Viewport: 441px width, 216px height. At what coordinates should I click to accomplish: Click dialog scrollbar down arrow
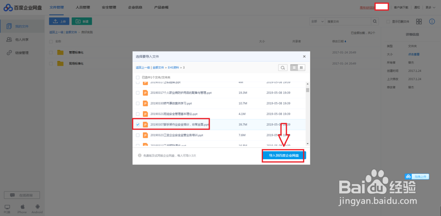(307, 144)
